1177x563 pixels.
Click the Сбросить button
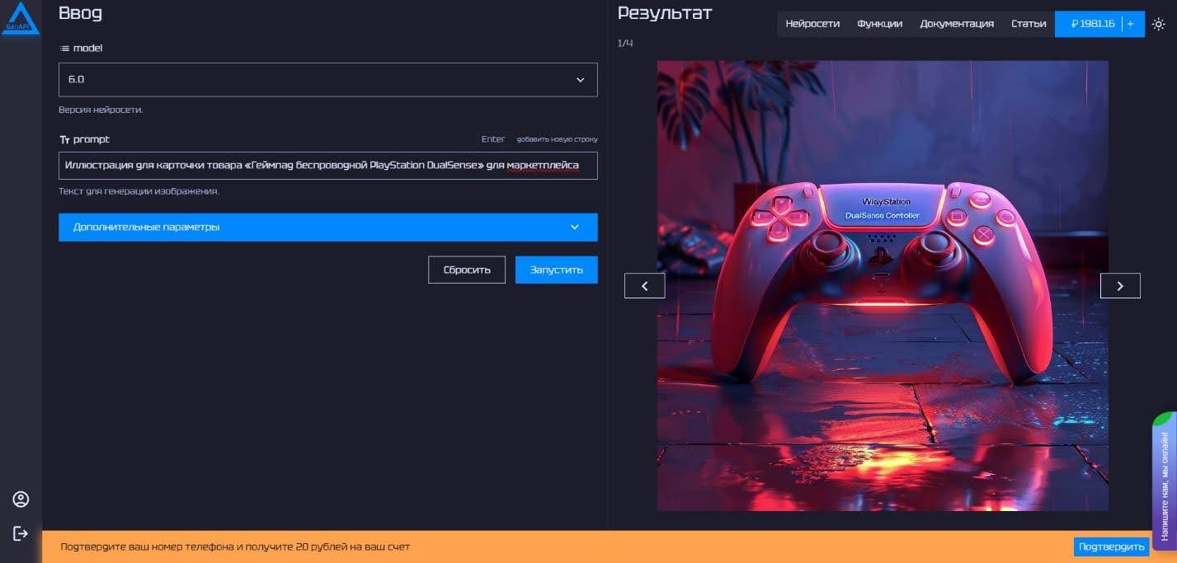(x=467, y=270)
